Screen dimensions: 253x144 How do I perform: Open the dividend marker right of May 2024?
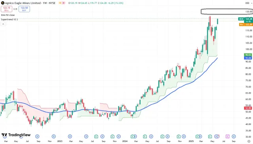(x=151, y=136)
